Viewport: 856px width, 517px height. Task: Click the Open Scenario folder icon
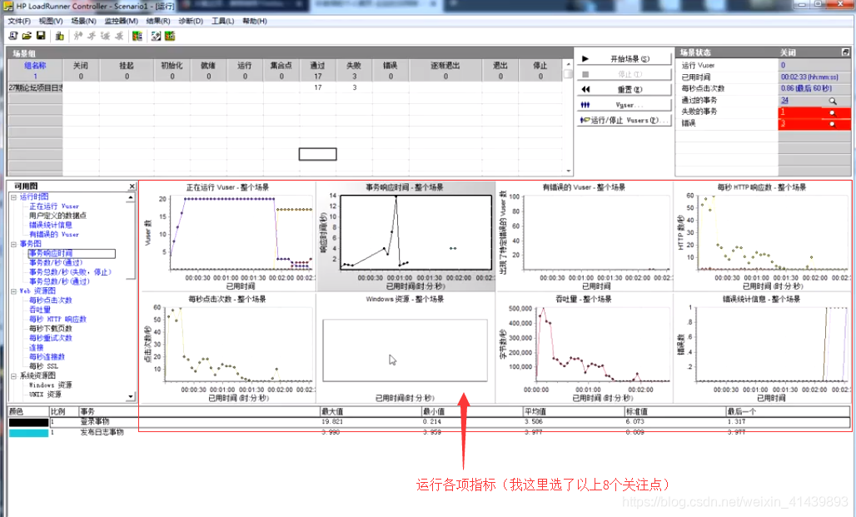click(x=27, y=36)
